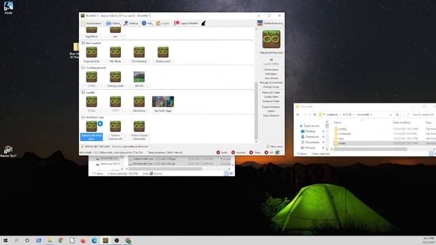This screenshot has width=436, height=245.
Task: Select the Create pack instance
Action: click(x=163, y=54)
